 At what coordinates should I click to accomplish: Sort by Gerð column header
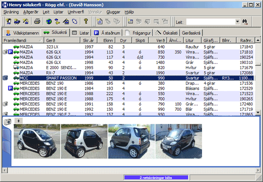pyautogui.click(x=62, y=40)
